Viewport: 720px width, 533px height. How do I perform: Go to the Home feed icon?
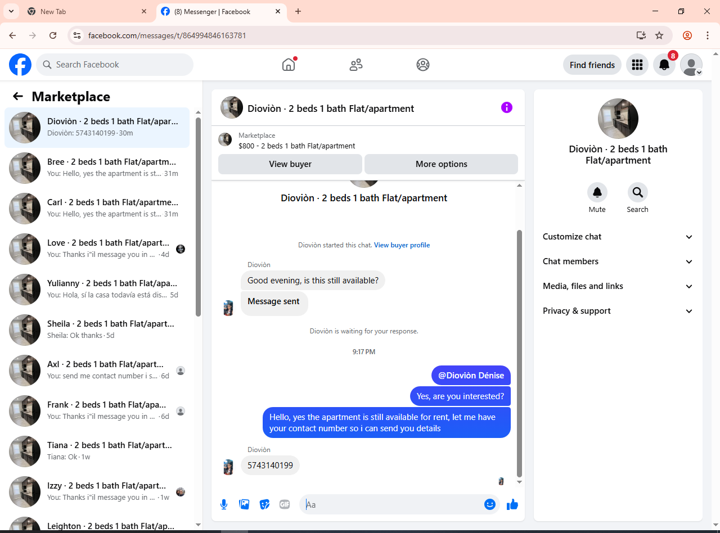[289, 65]
